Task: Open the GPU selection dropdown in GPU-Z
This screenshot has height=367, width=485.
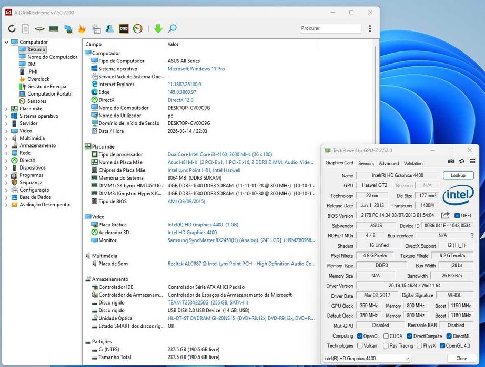Action: tap(367, 358)
